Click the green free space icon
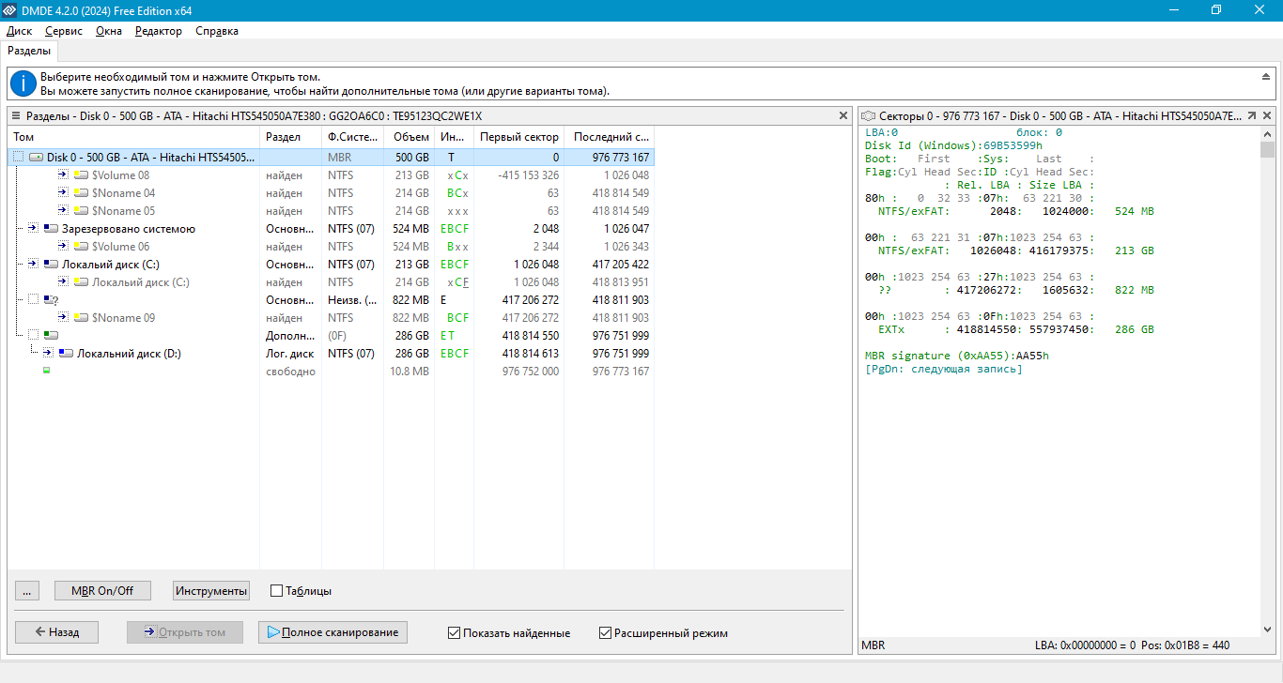 coord(46,372)
